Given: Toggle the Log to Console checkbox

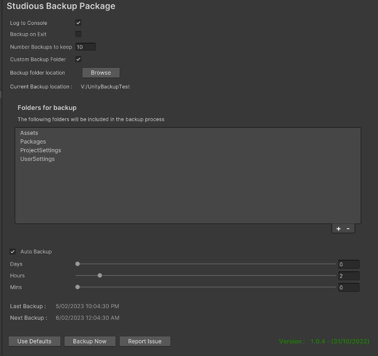Looking at the screenshot, I should [x=78, y=23].
